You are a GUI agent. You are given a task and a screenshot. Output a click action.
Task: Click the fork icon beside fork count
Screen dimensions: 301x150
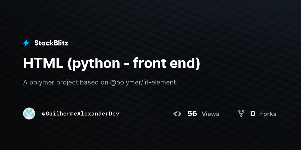click(x=241, y=114)
